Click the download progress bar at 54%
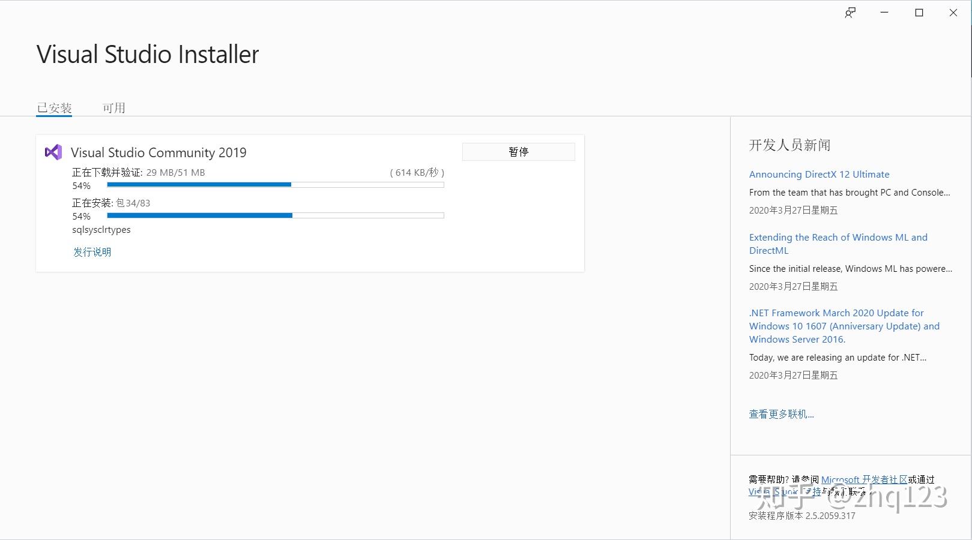This screenshot has width=972, height=540. [x=275, y=184]
